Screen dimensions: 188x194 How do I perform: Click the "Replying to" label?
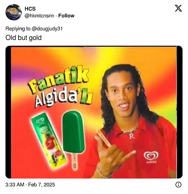pos(18,29)
